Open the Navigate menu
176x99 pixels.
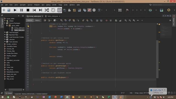(x=23, y=5)
